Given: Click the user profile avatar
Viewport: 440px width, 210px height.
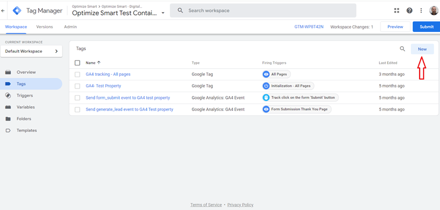Looking at the screenshot, I should pos(434,10).
